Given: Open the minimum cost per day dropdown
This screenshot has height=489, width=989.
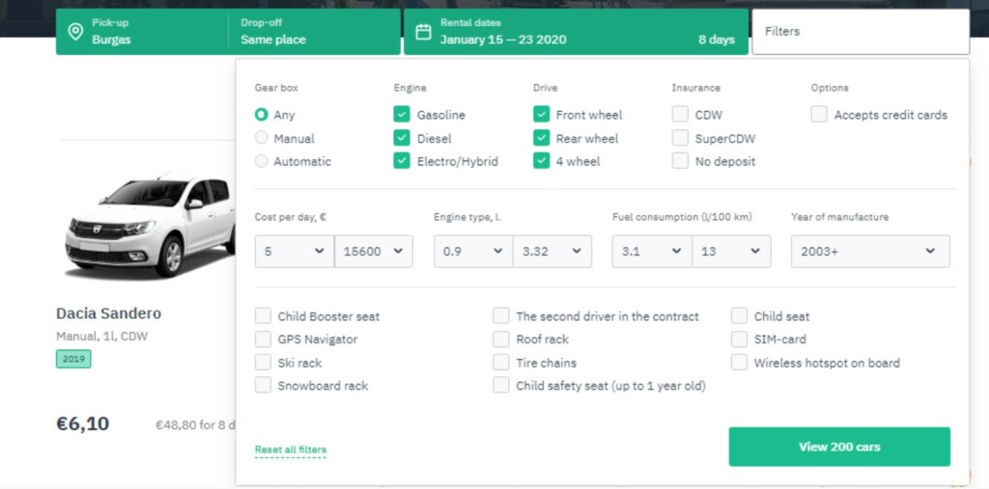Looking at the screenshot, I should pos(294,252).
